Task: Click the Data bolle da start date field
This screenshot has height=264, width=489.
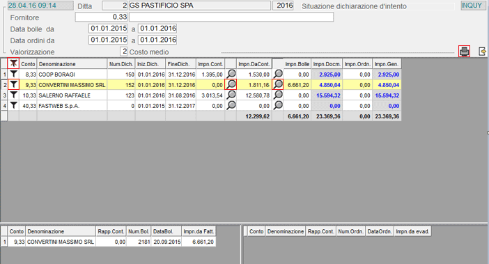Action: (108, 29)
